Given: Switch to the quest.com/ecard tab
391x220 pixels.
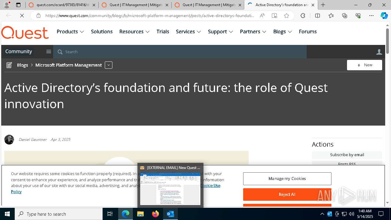Looking at the screenshot, I should coord(62,5).
